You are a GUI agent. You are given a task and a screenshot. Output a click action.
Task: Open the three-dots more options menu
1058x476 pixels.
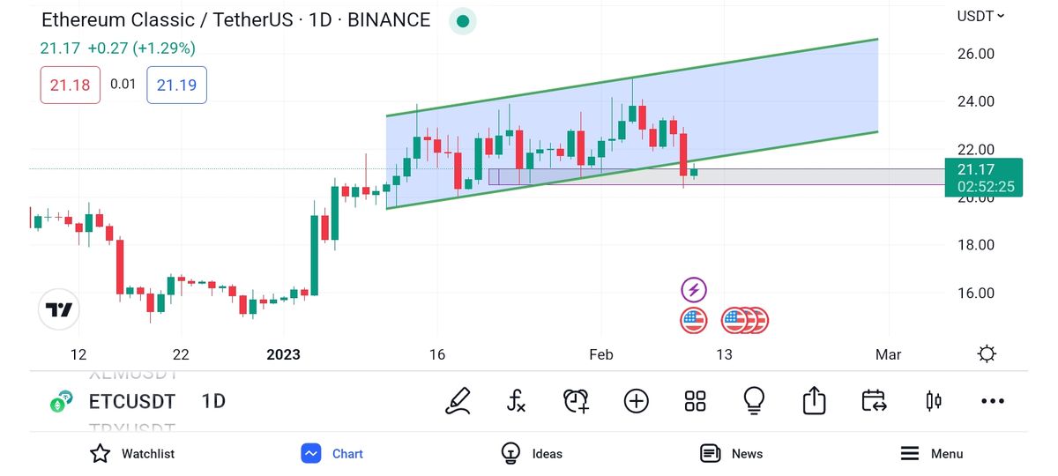[x=992, y=401]
